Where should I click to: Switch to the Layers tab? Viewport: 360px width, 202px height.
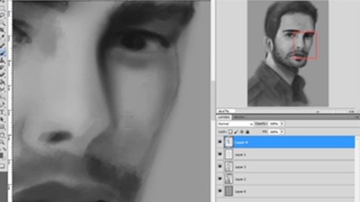[224, 117]
